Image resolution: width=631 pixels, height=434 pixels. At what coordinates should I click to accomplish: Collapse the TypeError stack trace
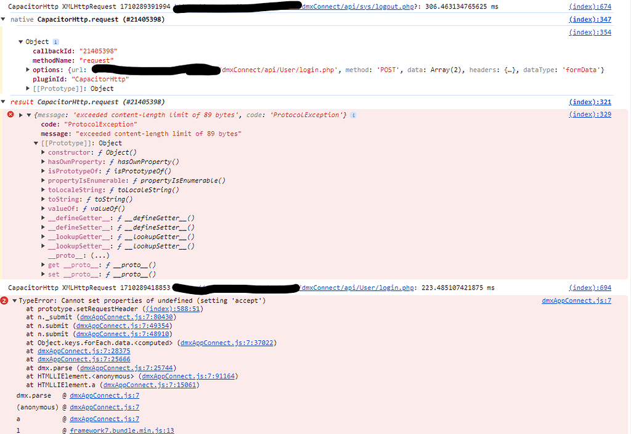coord(15,301)
